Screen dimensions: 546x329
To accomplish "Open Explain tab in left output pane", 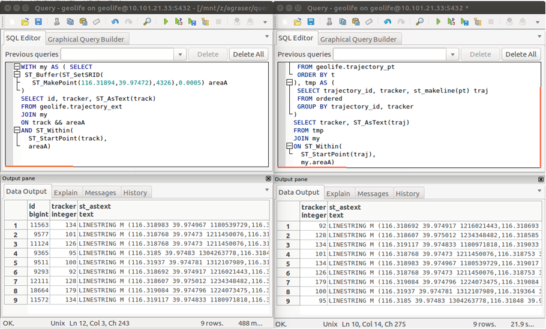I will (x=65, y=192).
